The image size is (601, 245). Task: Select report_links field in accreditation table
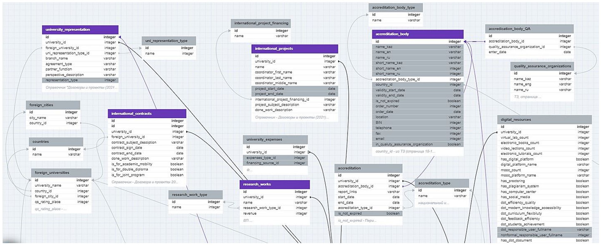[368, 192]
